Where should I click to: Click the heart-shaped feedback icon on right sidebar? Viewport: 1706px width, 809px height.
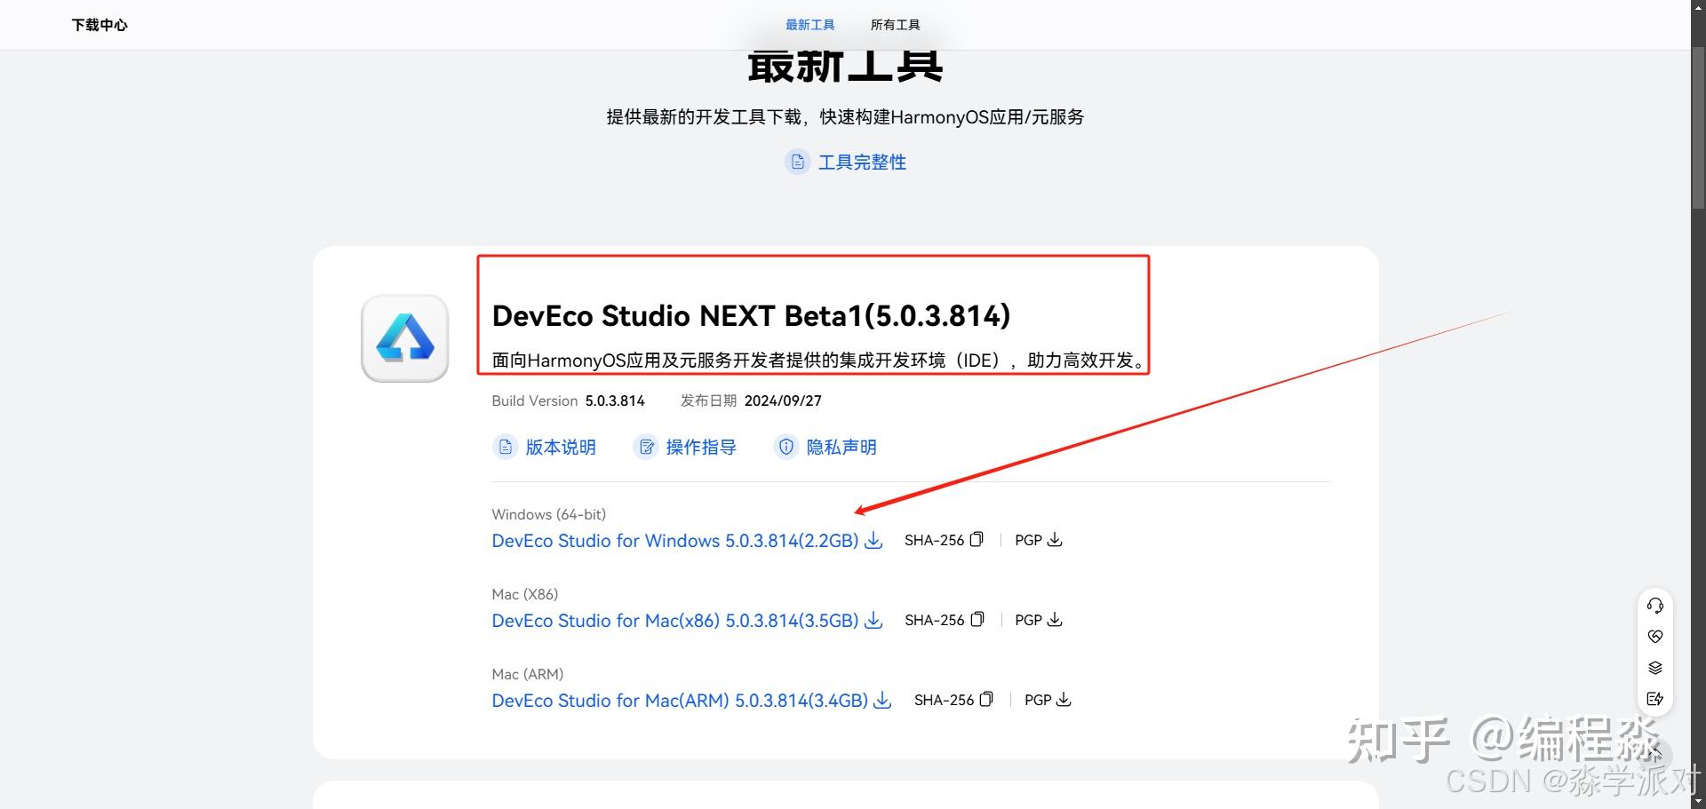pos(1655,636)
